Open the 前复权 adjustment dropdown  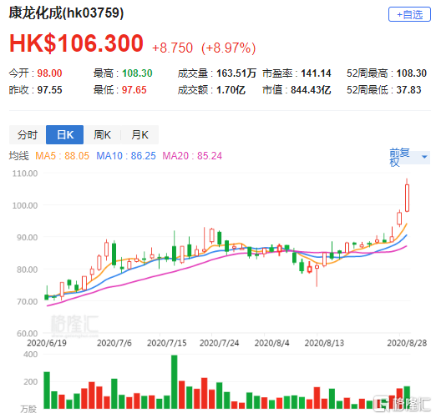pyautogui.click(x=409, y=157)
